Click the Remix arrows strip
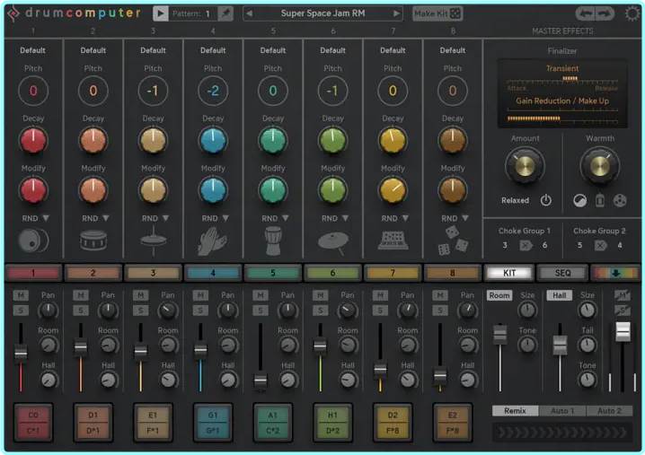The height and width of the screenshot is (455, 645). pyautogui.click(x=562, y=433)
